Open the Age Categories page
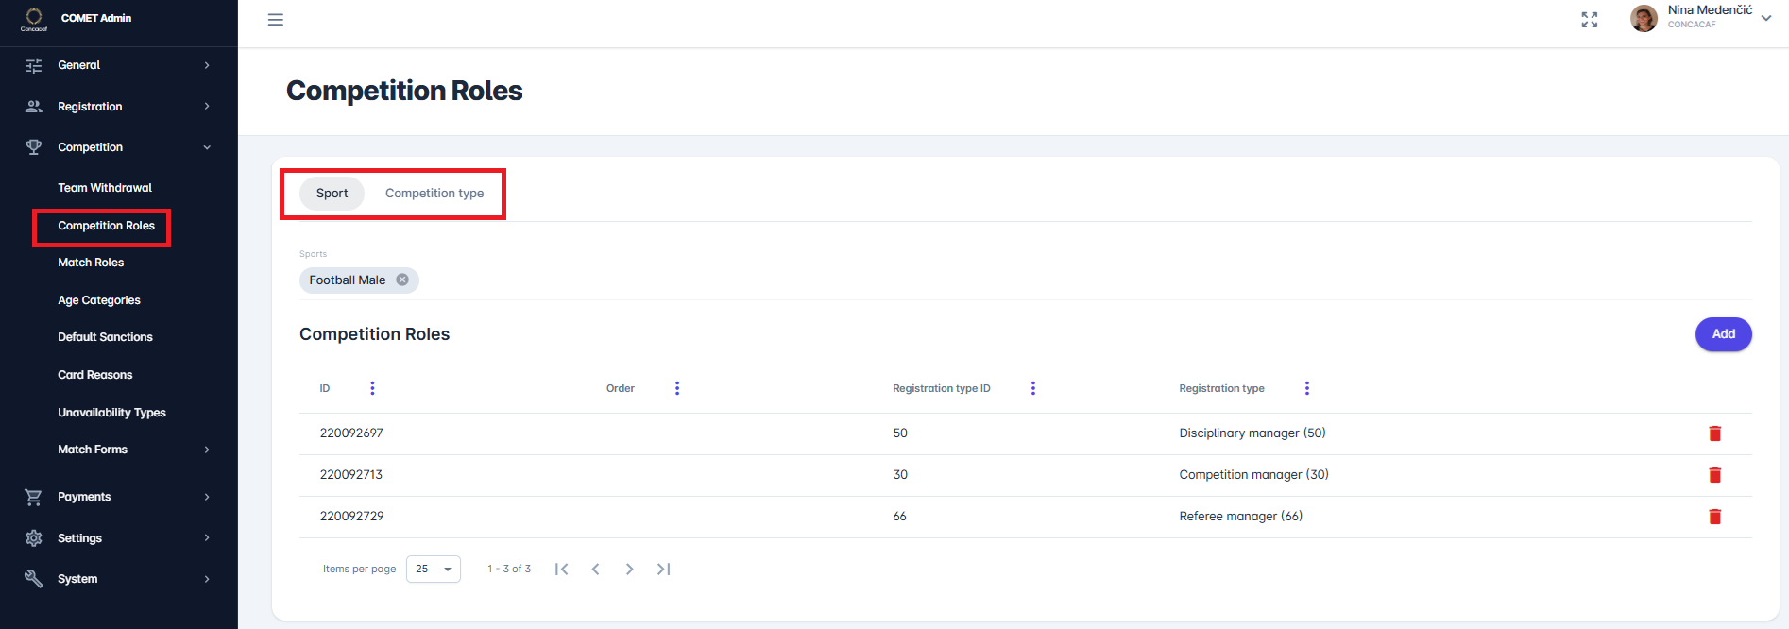This screenshot has height=629, width=1789. (x=99, y=300)
